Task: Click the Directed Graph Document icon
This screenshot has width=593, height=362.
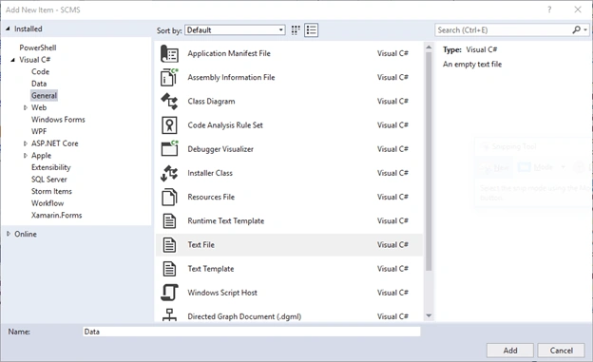Action: coord(169,315)
